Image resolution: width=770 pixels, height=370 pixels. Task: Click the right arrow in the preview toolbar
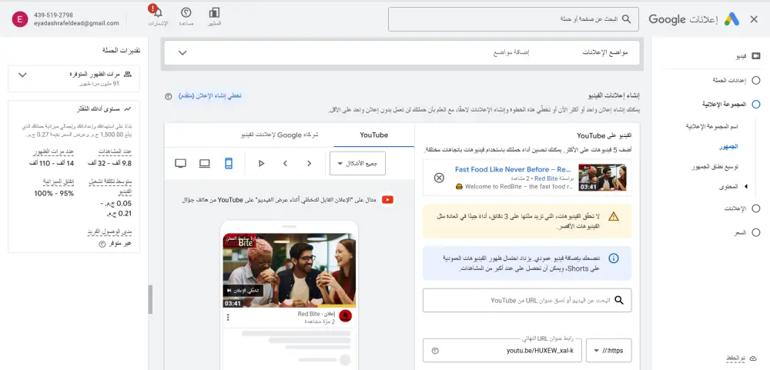(x=309, y=163)
